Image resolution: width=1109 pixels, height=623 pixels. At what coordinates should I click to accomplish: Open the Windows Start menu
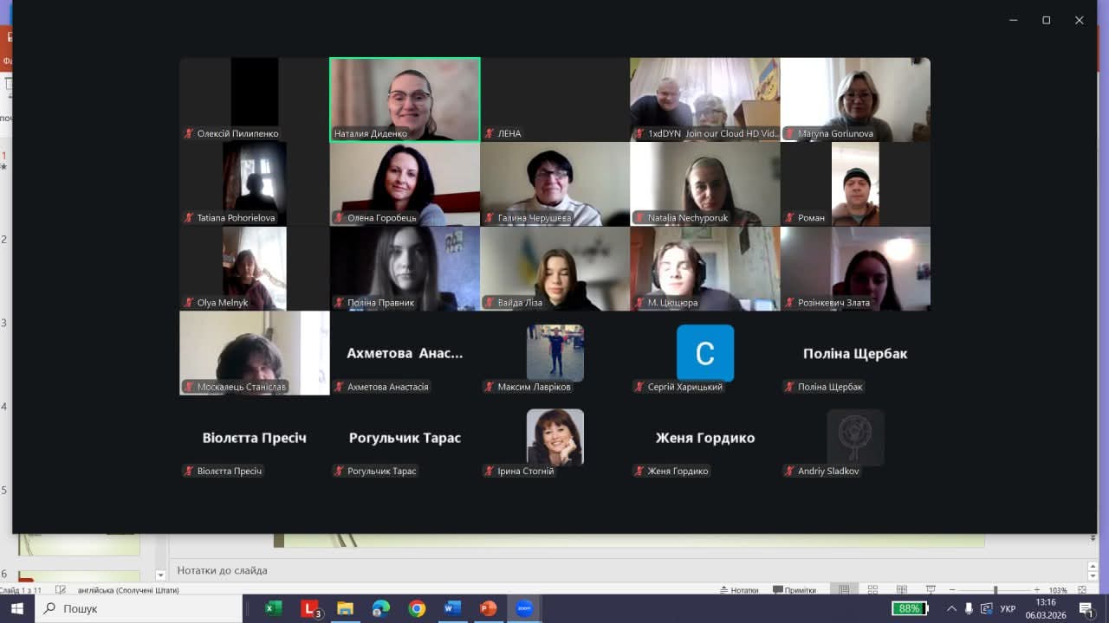click(17, 608)
